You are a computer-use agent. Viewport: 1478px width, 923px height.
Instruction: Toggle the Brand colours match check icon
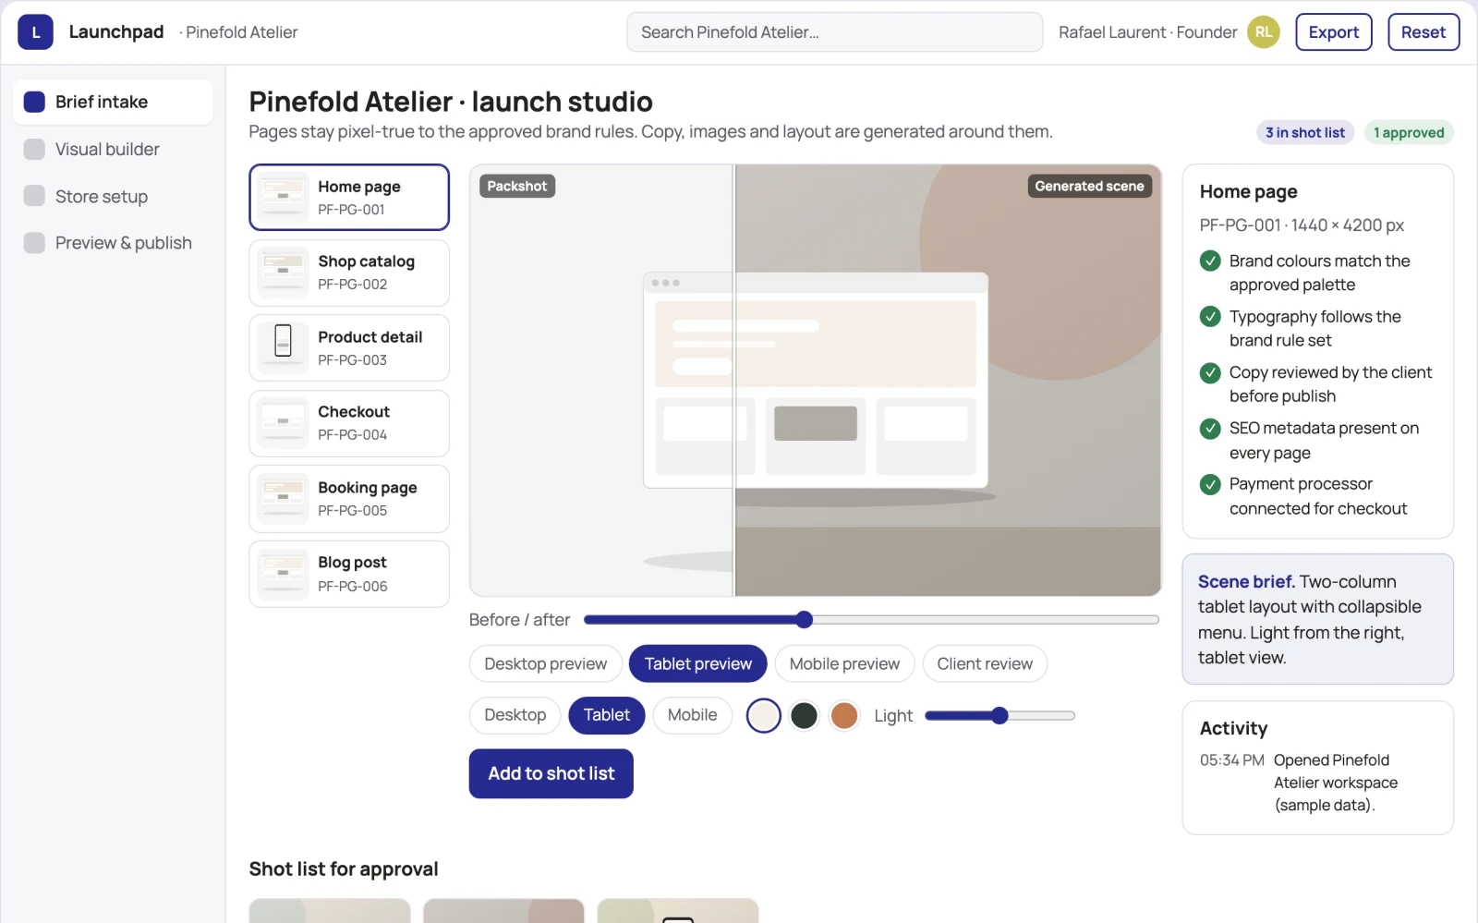point(1210,261)
